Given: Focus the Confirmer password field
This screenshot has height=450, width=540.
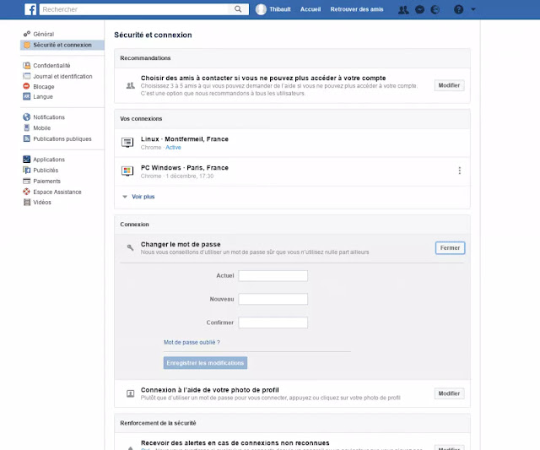Looking at the screenshot, I should tap(273, 323).
